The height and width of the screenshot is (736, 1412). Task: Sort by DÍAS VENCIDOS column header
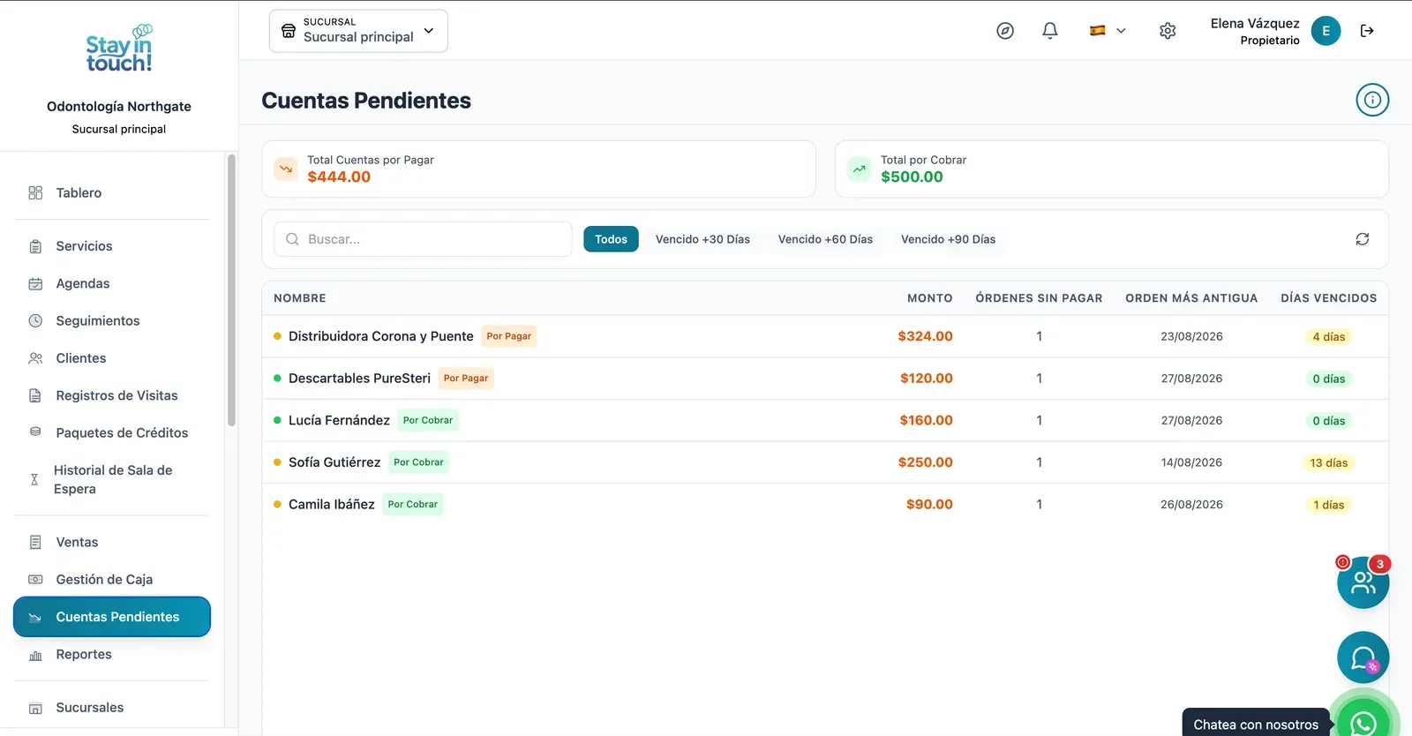click(x=1328, y=298)
